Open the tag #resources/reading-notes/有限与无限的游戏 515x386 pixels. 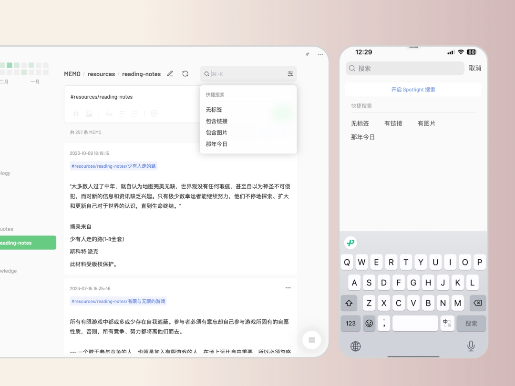[x=118, y=301]
